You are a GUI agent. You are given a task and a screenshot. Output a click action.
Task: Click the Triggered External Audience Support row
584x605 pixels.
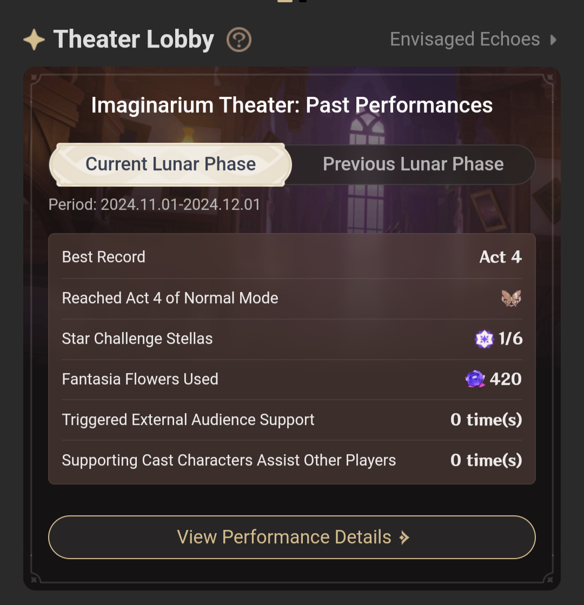188,420
